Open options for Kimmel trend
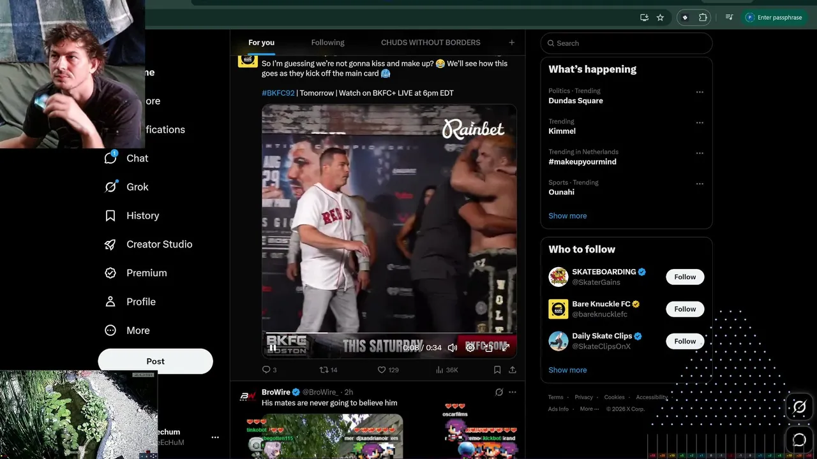The height and width of the screenshot is (459, 817). tap(700, 122)
